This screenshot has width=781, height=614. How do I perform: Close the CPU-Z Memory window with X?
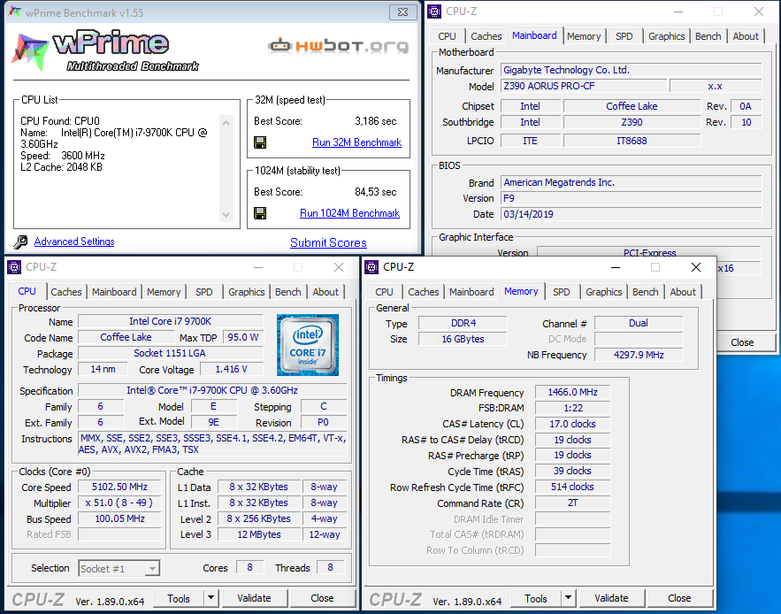pyautogui.click(x=696, y=267)
